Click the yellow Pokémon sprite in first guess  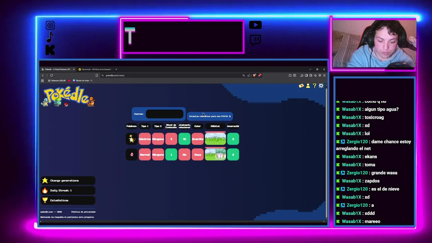(x=132, y=139)
